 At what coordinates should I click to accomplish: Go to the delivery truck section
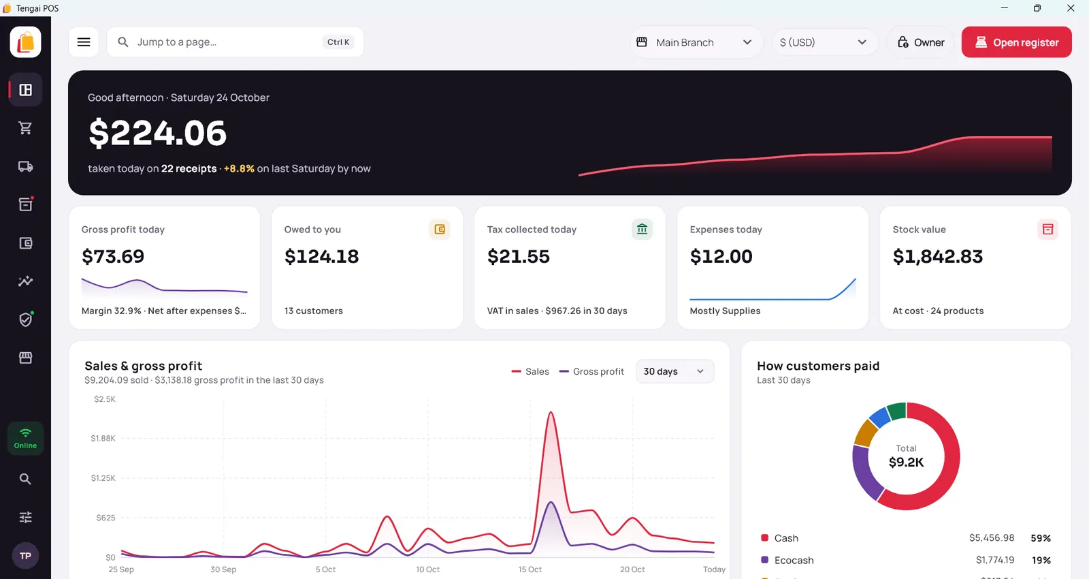(25, 166)
